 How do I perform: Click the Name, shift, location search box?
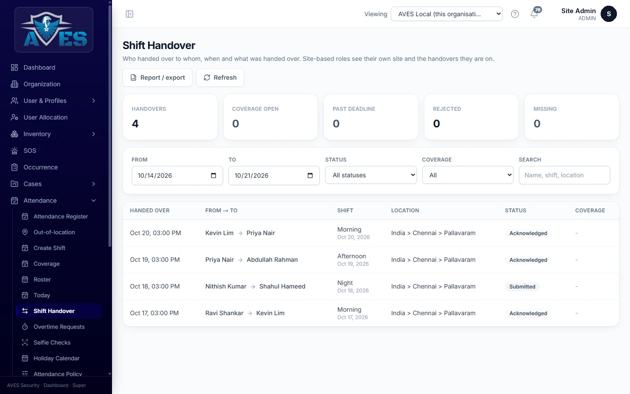(564, 175)
